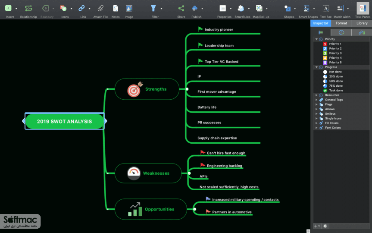Click the Boundary toolbar icon

45,8
